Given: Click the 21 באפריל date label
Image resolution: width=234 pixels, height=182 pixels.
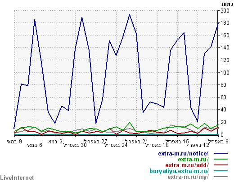Looking at the screenshot, I should coord(136,142).
